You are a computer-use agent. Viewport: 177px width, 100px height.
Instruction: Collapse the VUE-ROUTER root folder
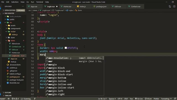tap(14, 13)
